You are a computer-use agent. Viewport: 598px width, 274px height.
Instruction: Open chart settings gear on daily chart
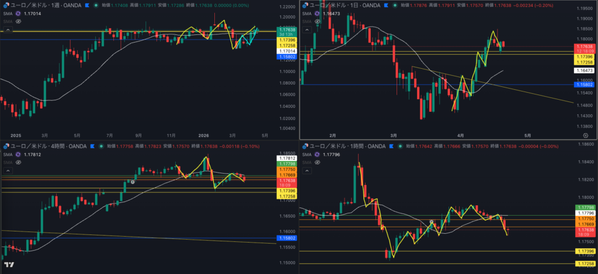click(569, 135)
